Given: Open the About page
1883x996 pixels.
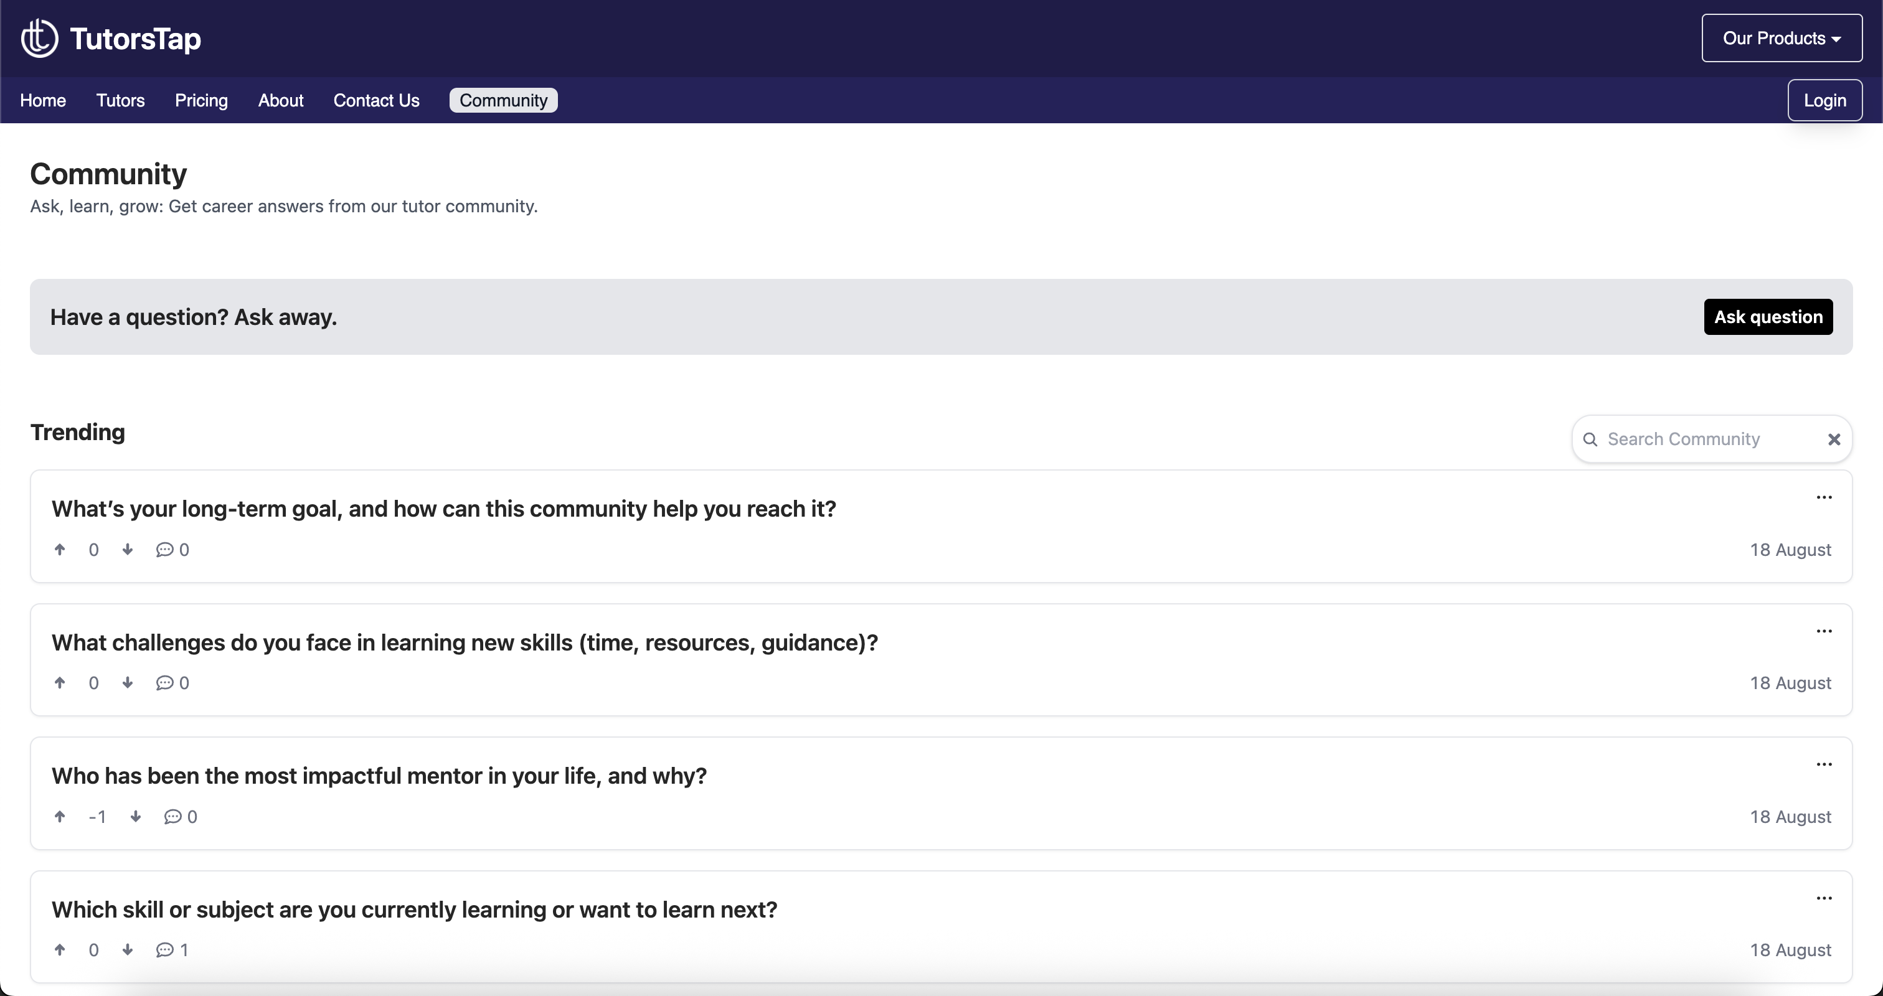Looking at the screenshot, I should point(281,100).
